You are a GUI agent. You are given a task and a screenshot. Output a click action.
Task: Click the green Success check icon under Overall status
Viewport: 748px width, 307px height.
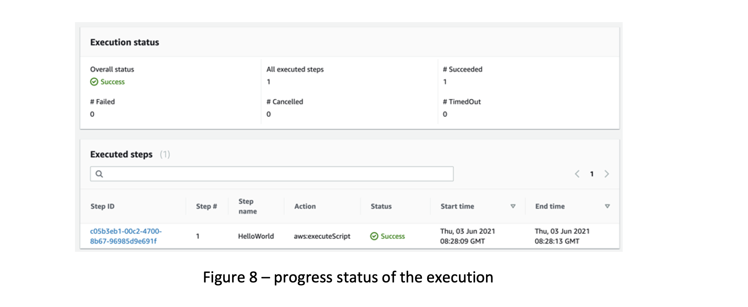[x=94, y=82]
